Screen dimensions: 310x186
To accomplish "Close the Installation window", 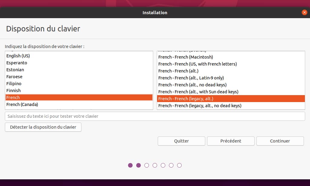I will point(304,12).
